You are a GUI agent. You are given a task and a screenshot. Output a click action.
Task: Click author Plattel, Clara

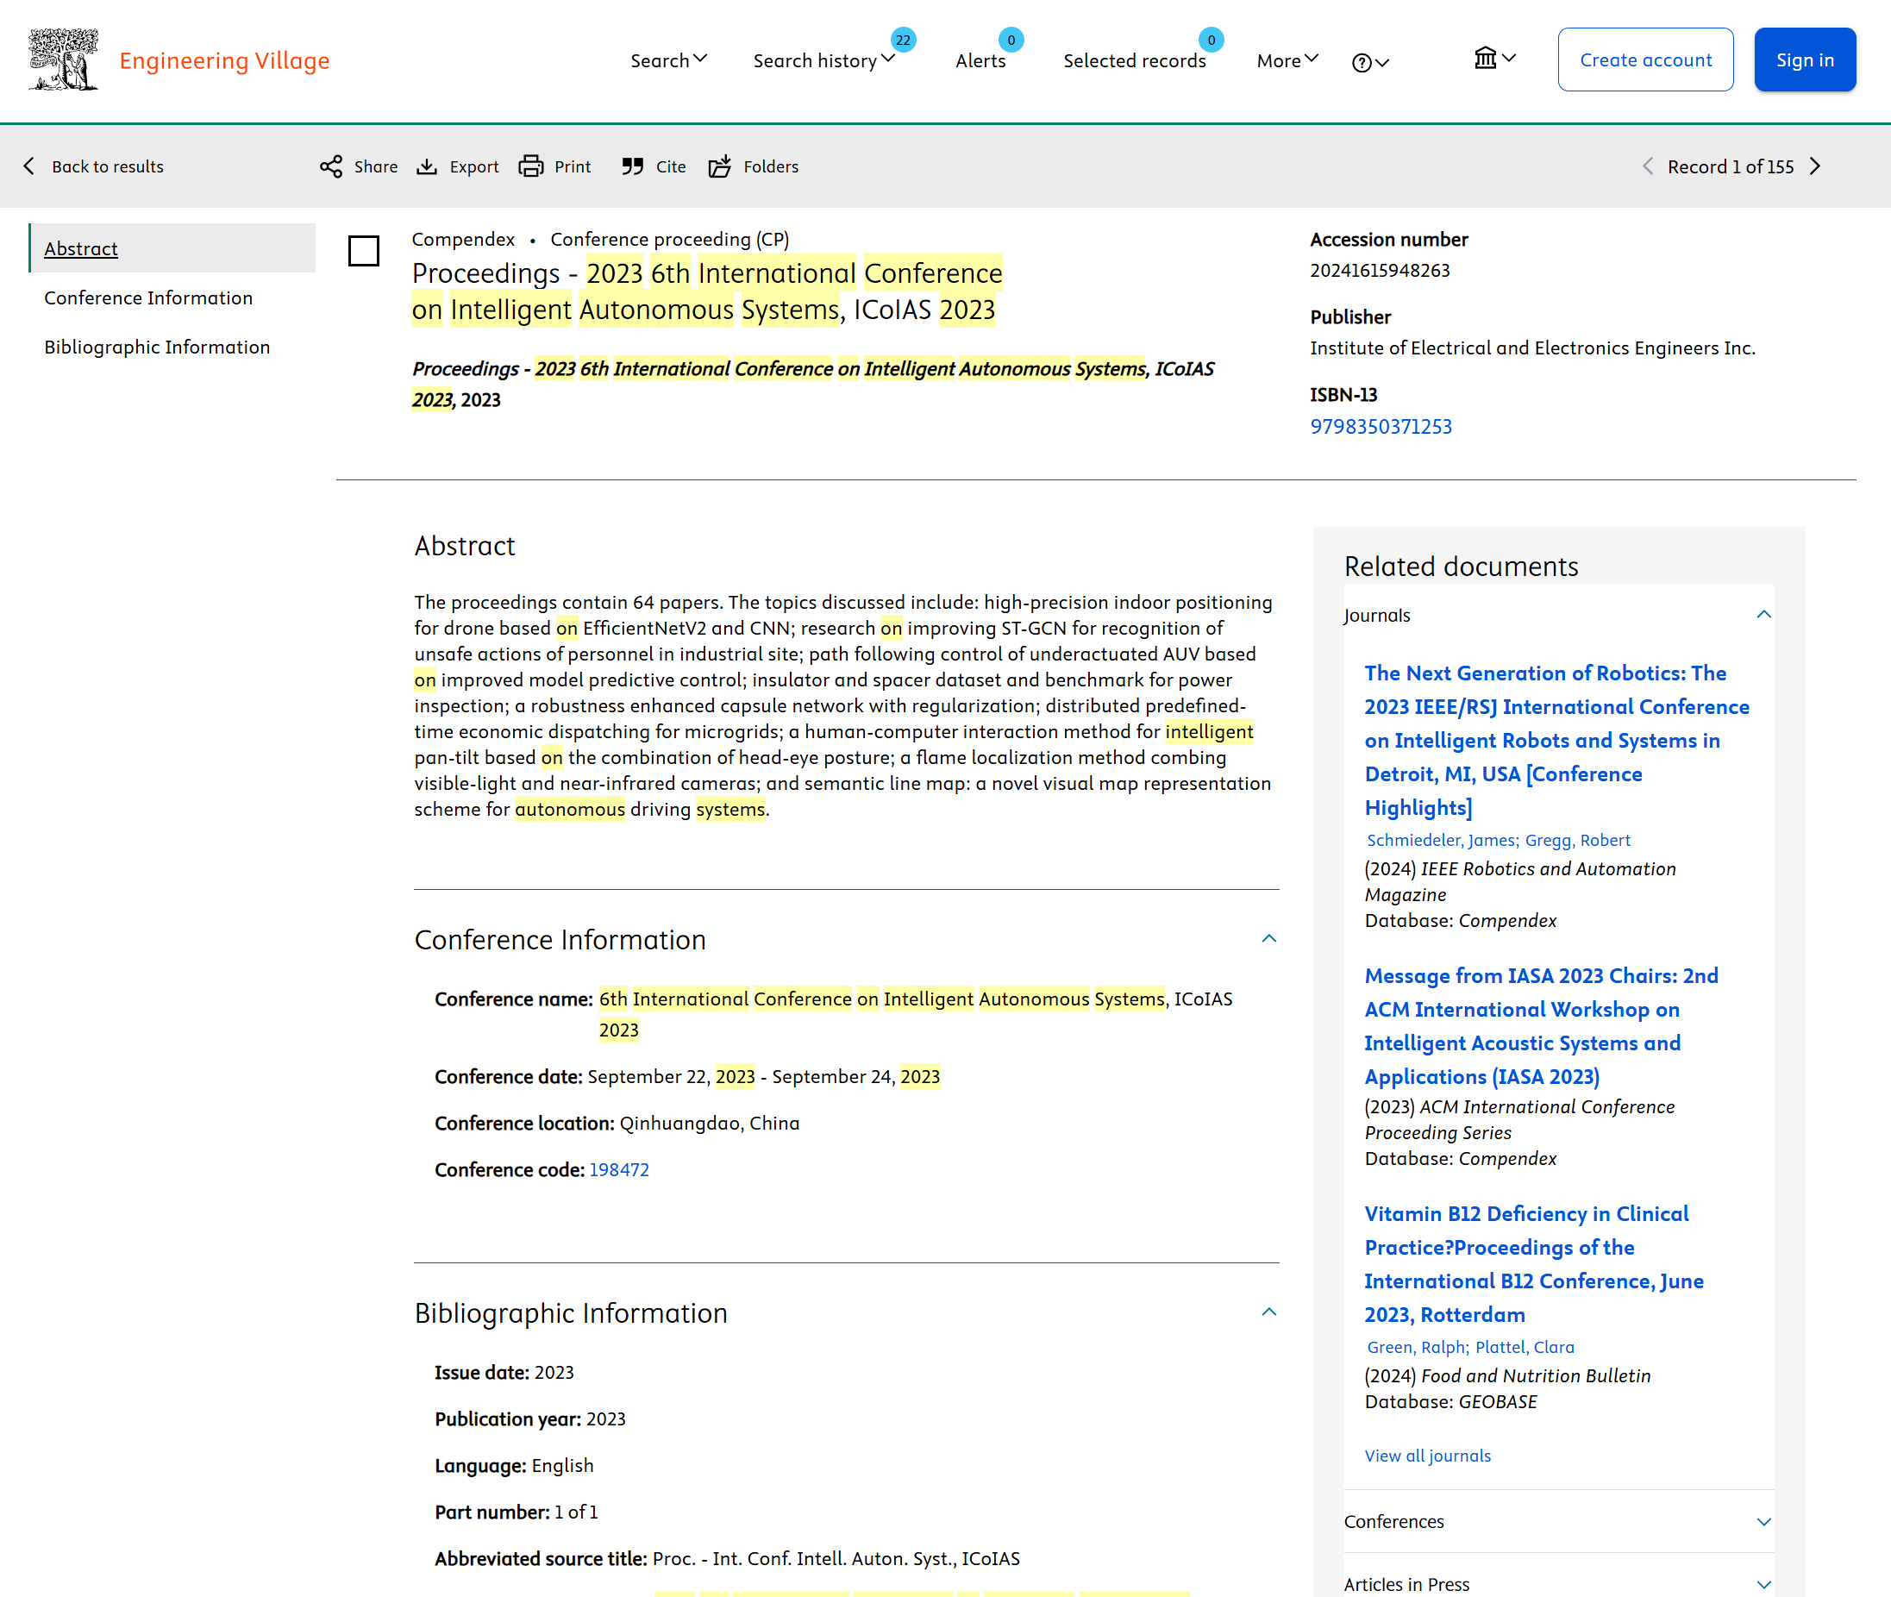[x=1525, y=1347]
